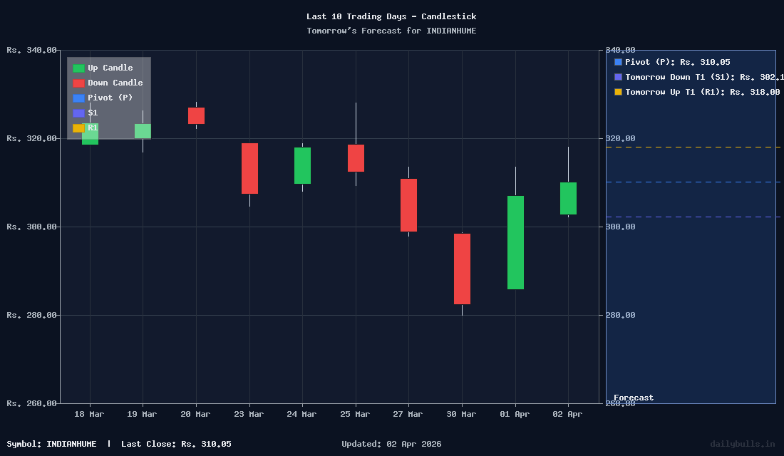This screenshot has width=784, height=456.
Task: Collapse the chart legend box
Action: pos(108,98)
